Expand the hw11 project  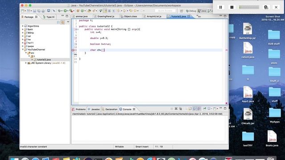(x=23, y=43)
